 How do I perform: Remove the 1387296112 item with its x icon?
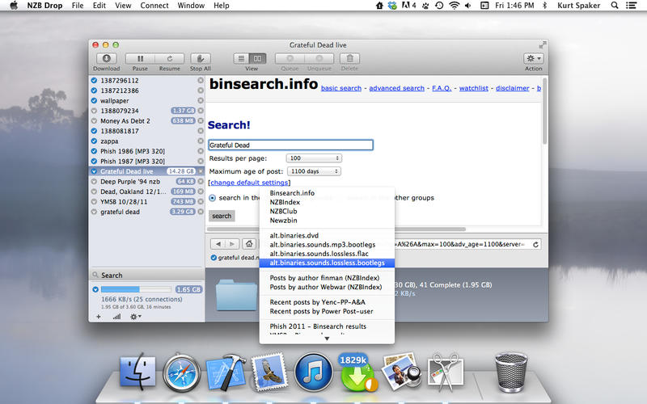[x=201, y=80]
